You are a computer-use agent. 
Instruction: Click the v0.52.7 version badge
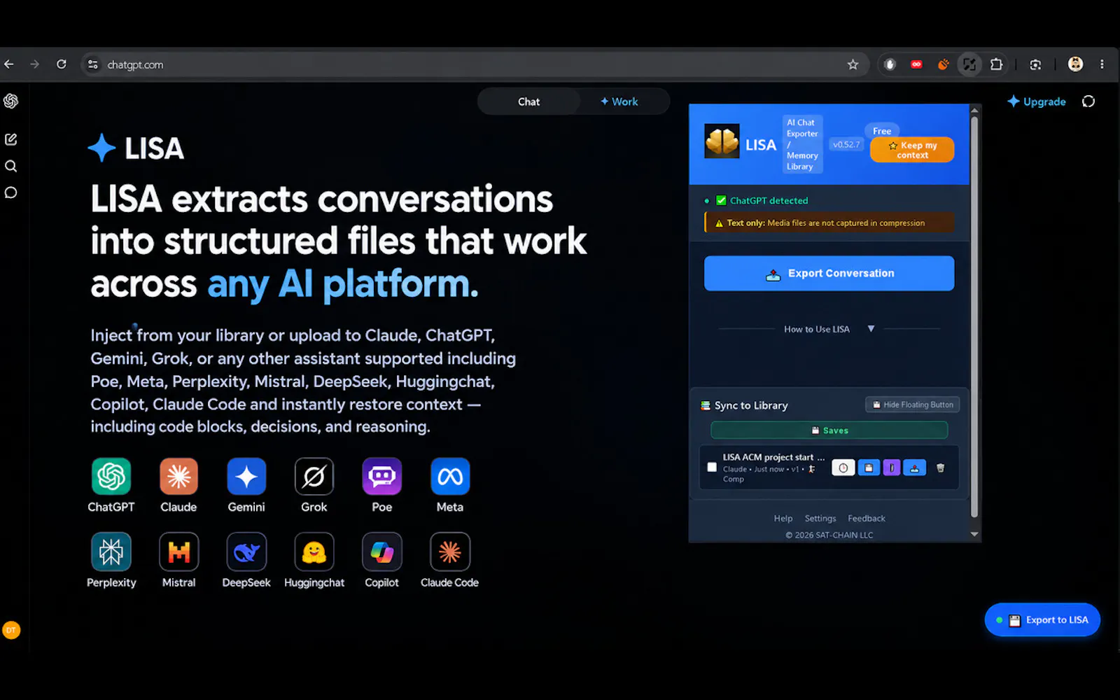[846, 144]
